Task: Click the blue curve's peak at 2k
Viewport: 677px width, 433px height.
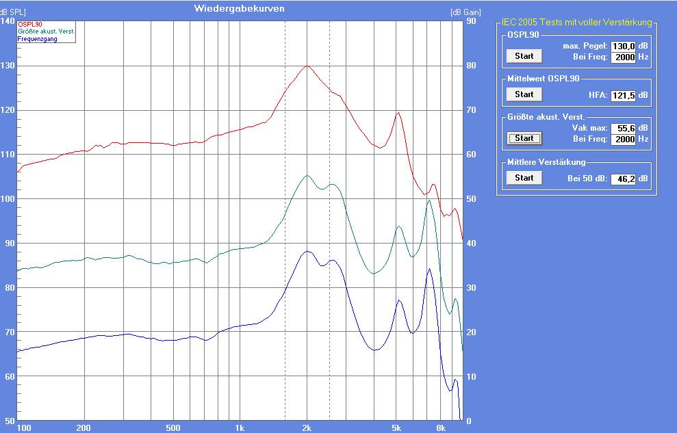Action: tap(307, 252)
